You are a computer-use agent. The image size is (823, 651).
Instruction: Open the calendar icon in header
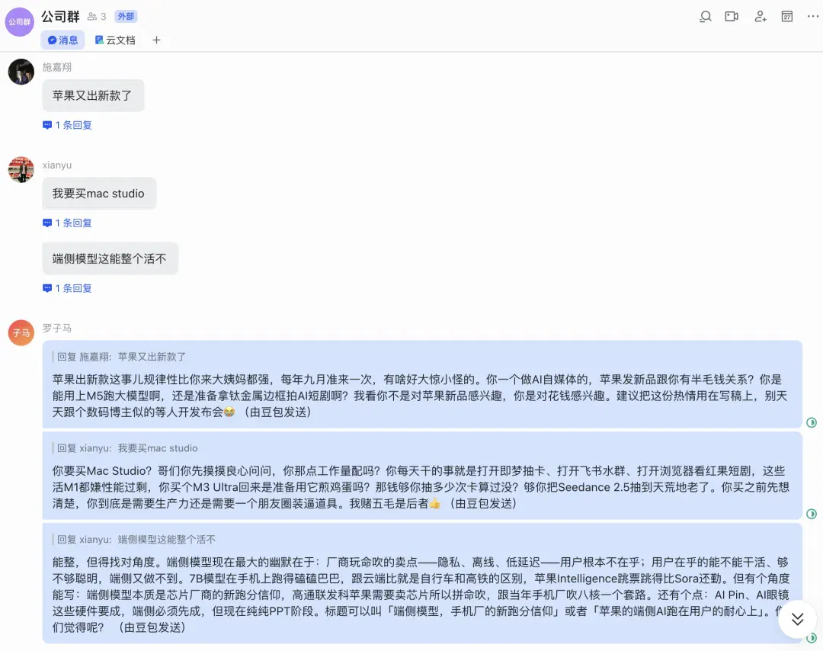point(786,17)
